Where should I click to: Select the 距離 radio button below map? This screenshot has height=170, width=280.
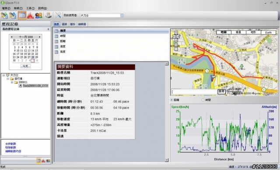(x=171, y=100)
